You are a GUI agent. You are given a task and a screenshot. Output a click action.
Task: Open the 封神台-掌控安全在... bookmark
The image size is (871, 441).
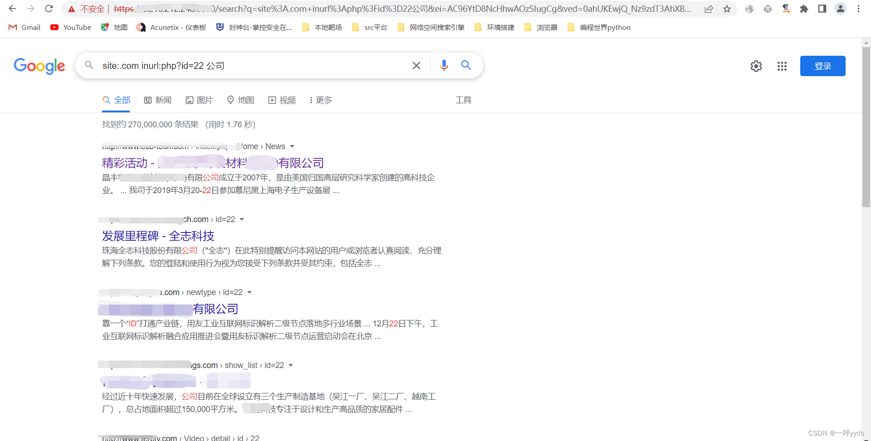(x=254, y=28)
